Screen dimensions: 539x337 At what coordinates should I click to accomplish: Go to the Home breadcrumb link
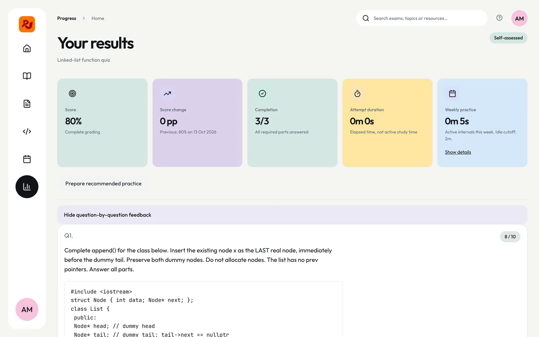98,18
